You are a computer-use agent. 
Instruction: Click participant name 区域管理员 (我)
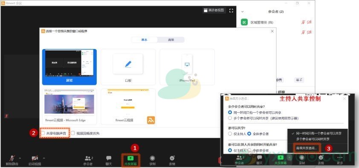point(262,23)
